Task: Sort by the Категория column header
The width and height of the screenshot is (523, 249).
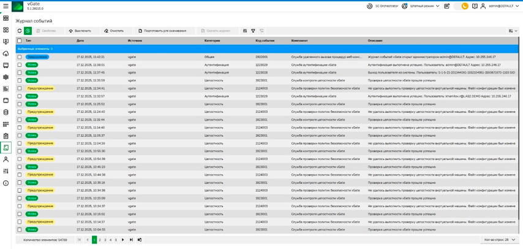Action: pyautogui.click(x=212, y=41)
